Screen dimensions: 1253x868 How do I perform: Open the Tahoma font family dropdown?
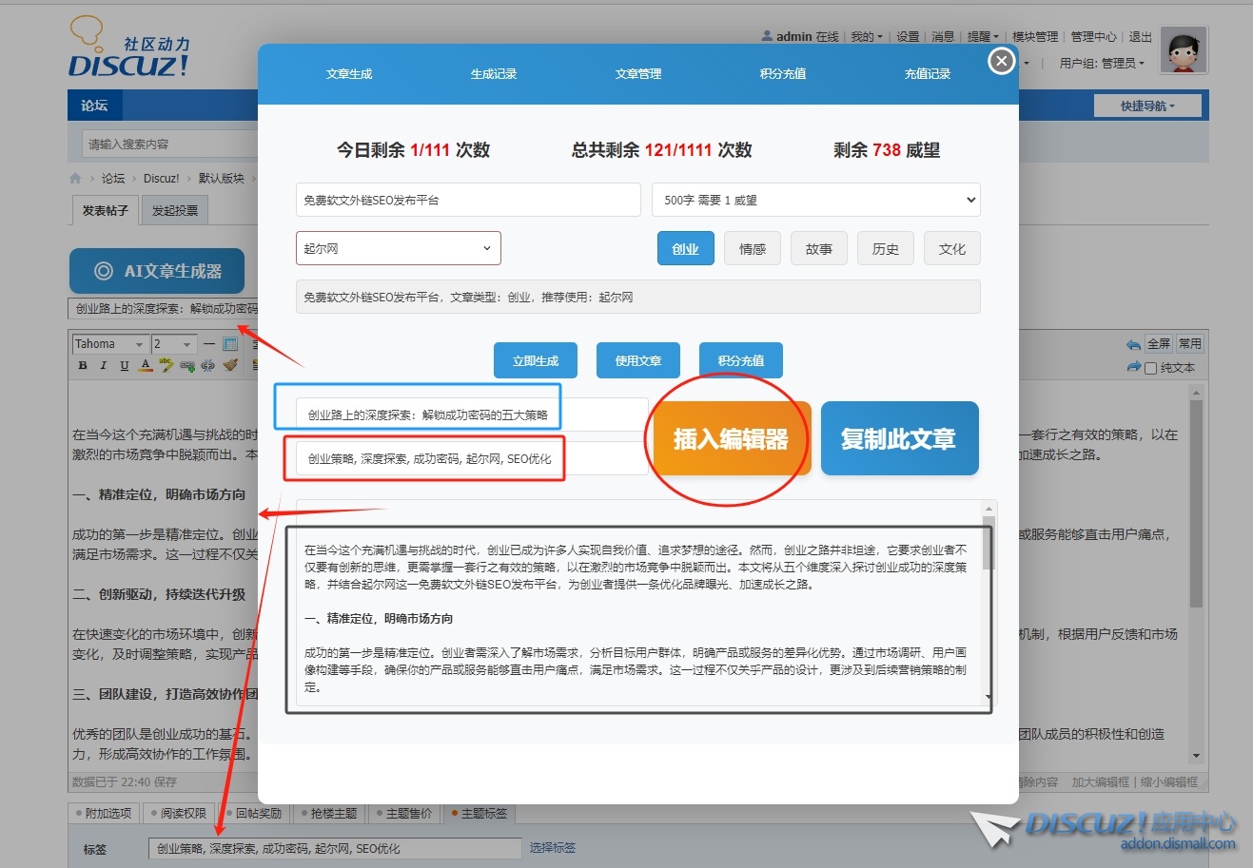coord(109,344)
